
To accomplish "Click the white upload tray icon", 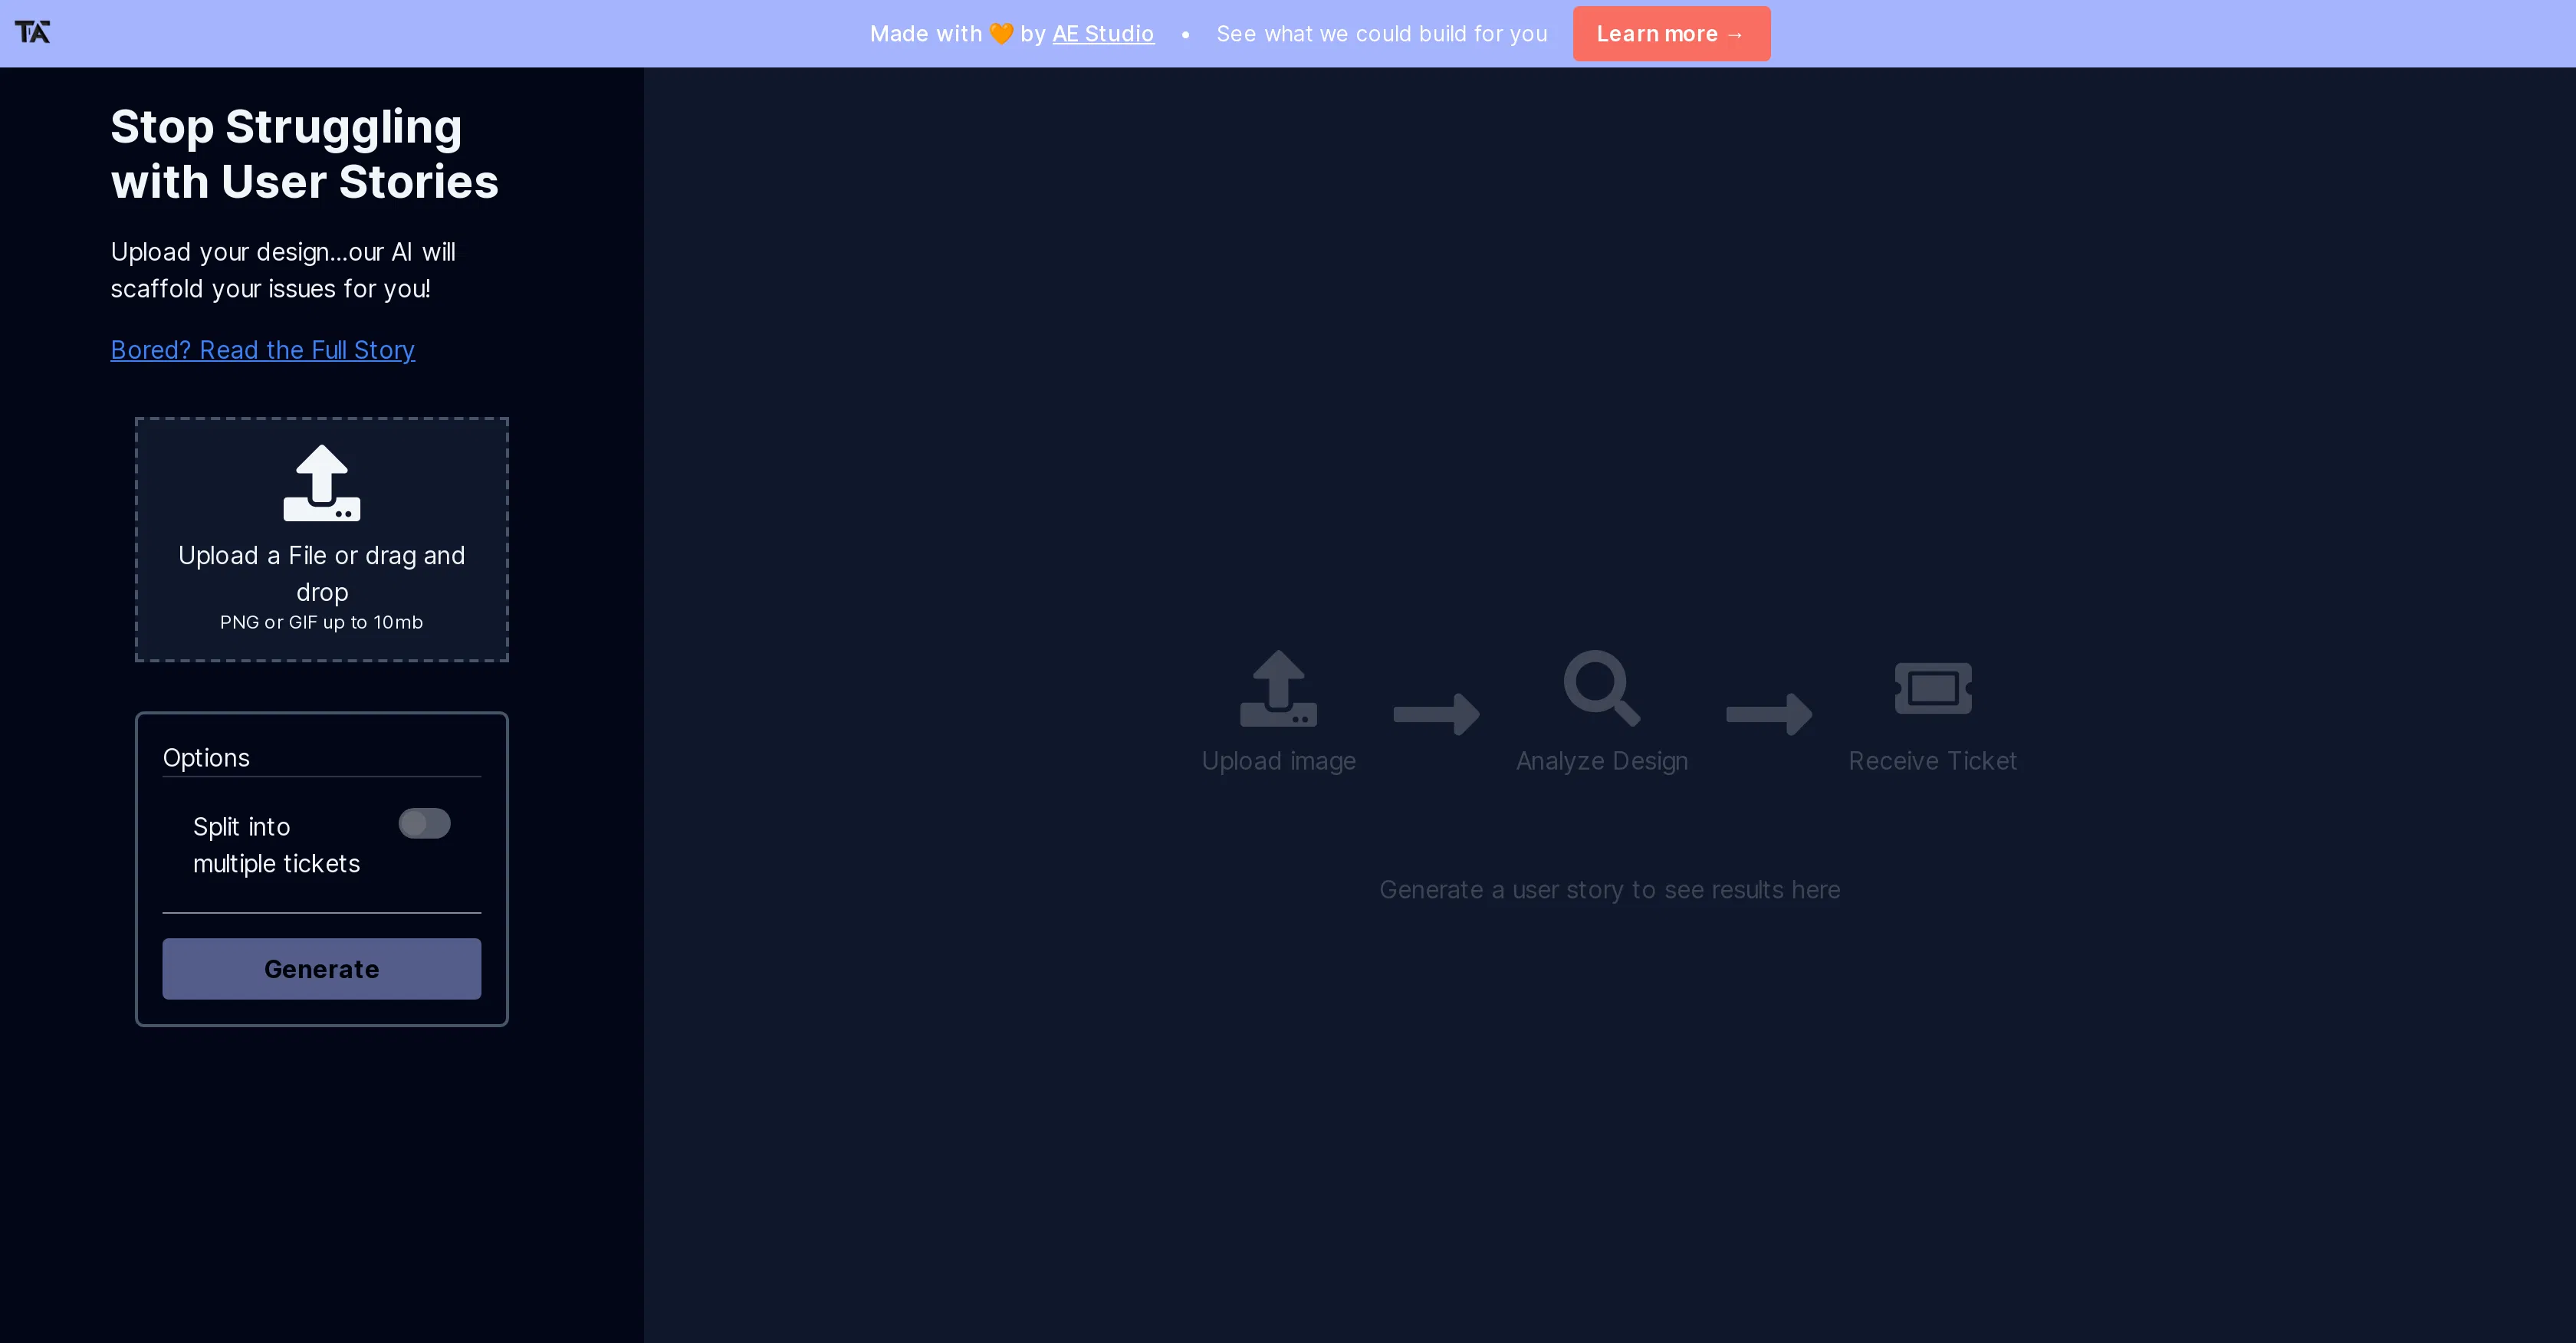I will pos(321,483).
